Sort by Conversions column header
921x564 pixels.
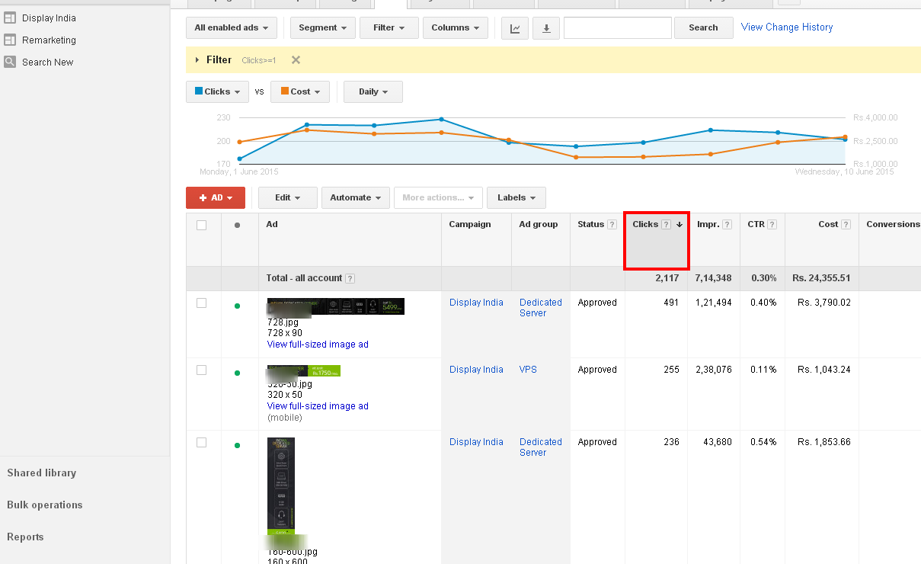pos(893,224)
